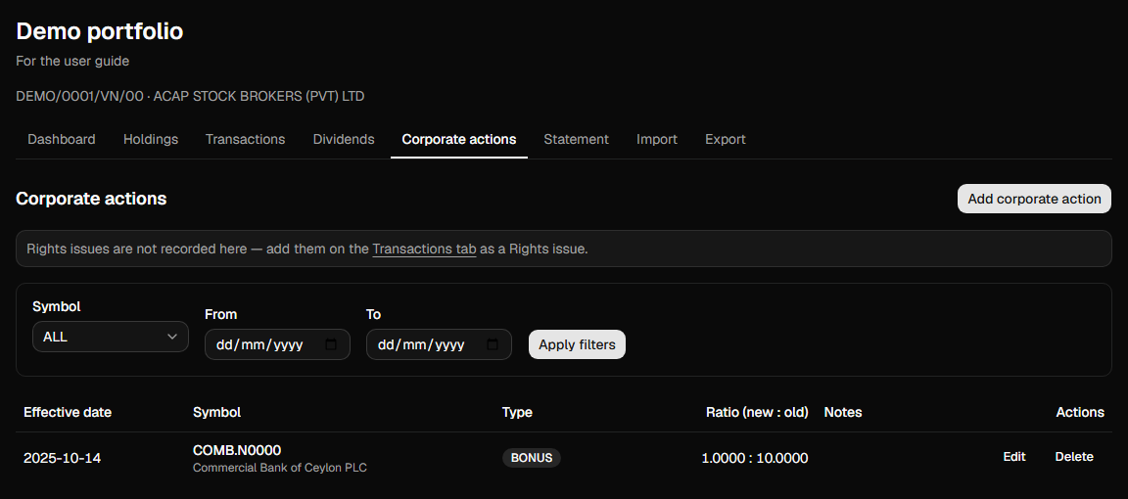Open the From date calendar picker icon

point(331,344)
